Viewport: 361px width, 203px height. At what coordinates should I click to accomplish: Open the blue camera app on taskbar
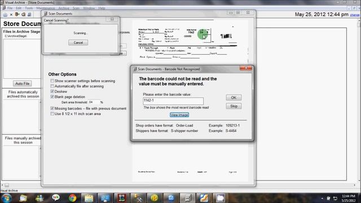(171, 198)
